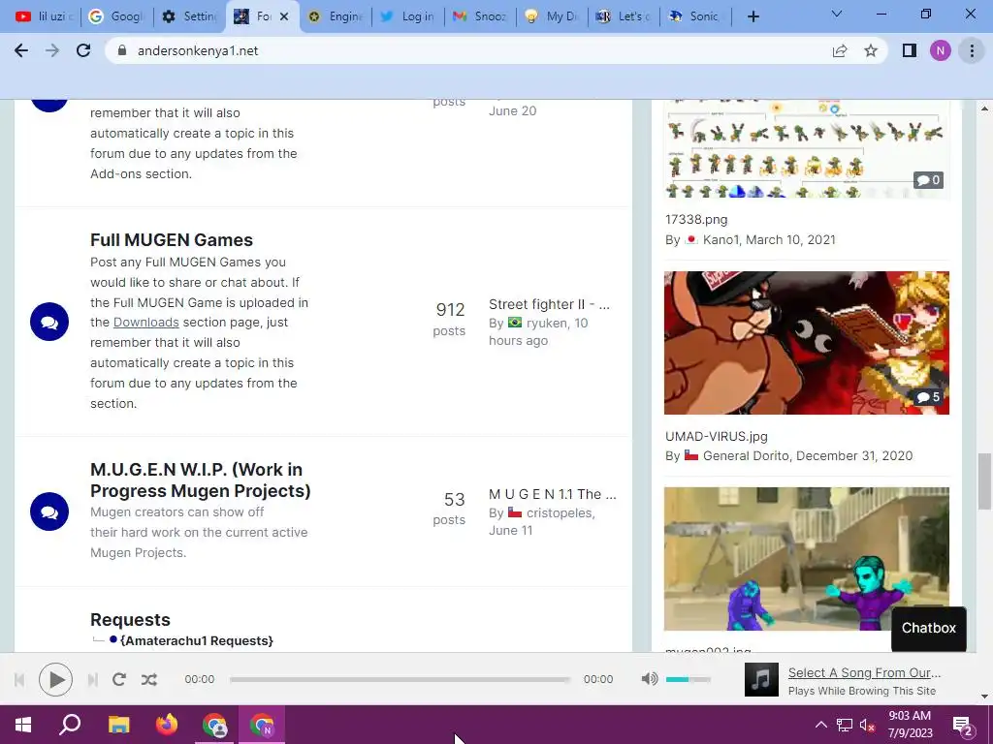Open the mugen screenshot thumbnail with purple fighters

(x=807, y=559)
